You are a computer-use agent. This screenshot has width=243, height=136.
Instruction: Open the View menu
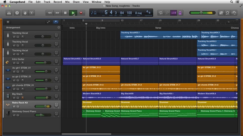(86, 2)
